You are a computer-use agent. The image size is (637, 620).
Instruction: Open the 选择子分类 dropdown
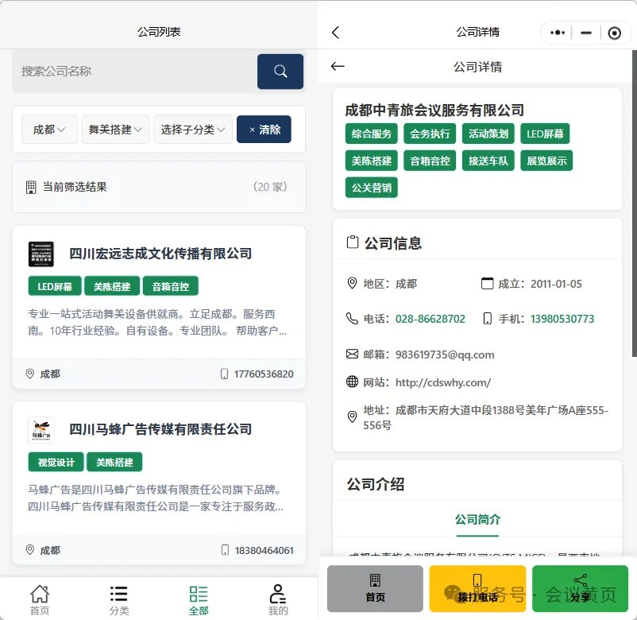[x=193, y=130]
